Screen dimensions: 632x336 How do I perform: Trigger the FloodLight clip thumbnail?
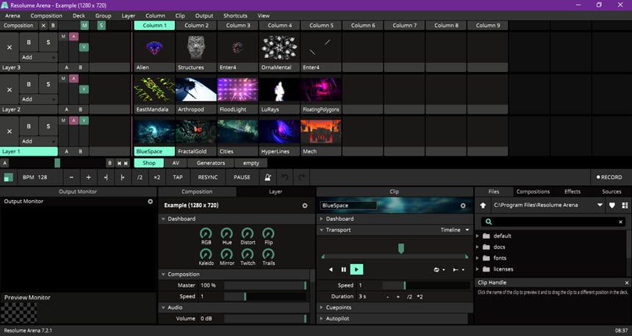coord(238,90)
